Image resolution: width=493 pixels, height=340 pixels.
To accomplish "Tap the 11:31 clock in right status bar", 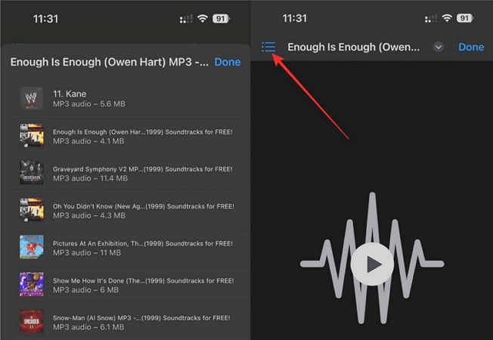I will pos(294,18).
